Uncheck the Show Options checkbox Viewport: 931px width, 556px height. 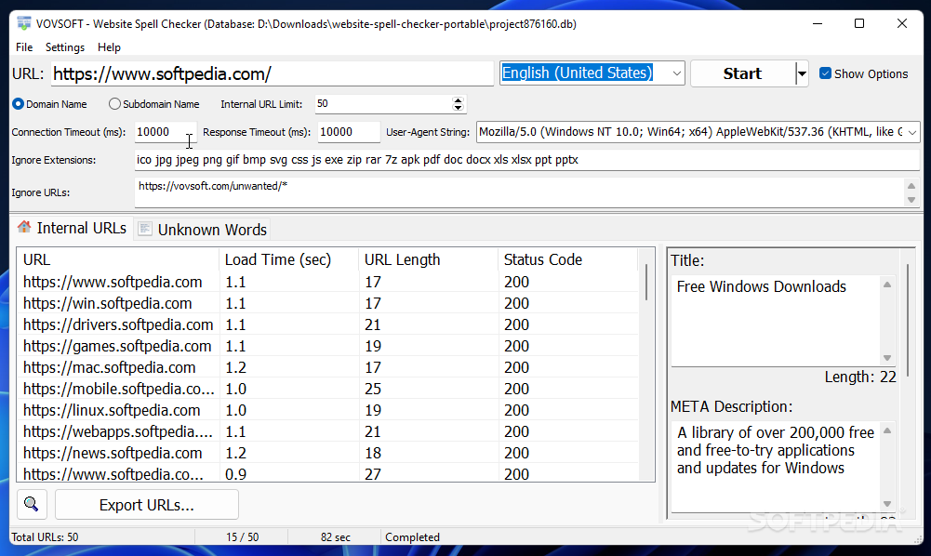(825, 73)
